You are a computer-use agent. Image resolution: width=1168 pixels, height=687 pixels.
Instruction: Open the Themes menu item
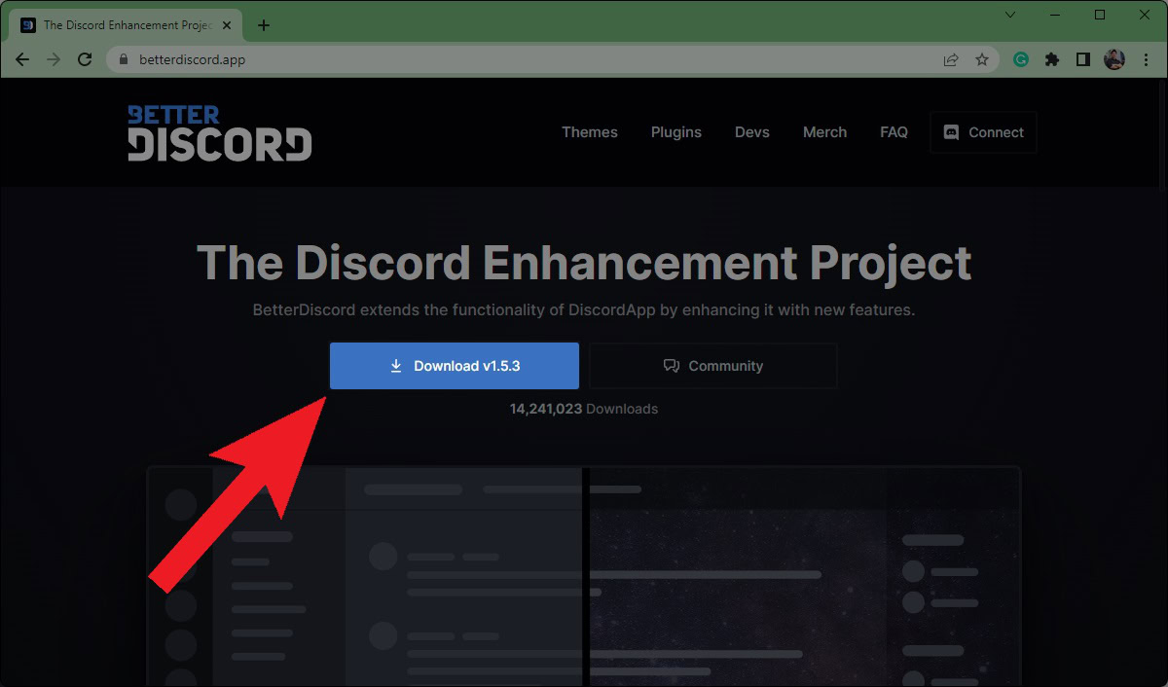click(x=590, y=132)
